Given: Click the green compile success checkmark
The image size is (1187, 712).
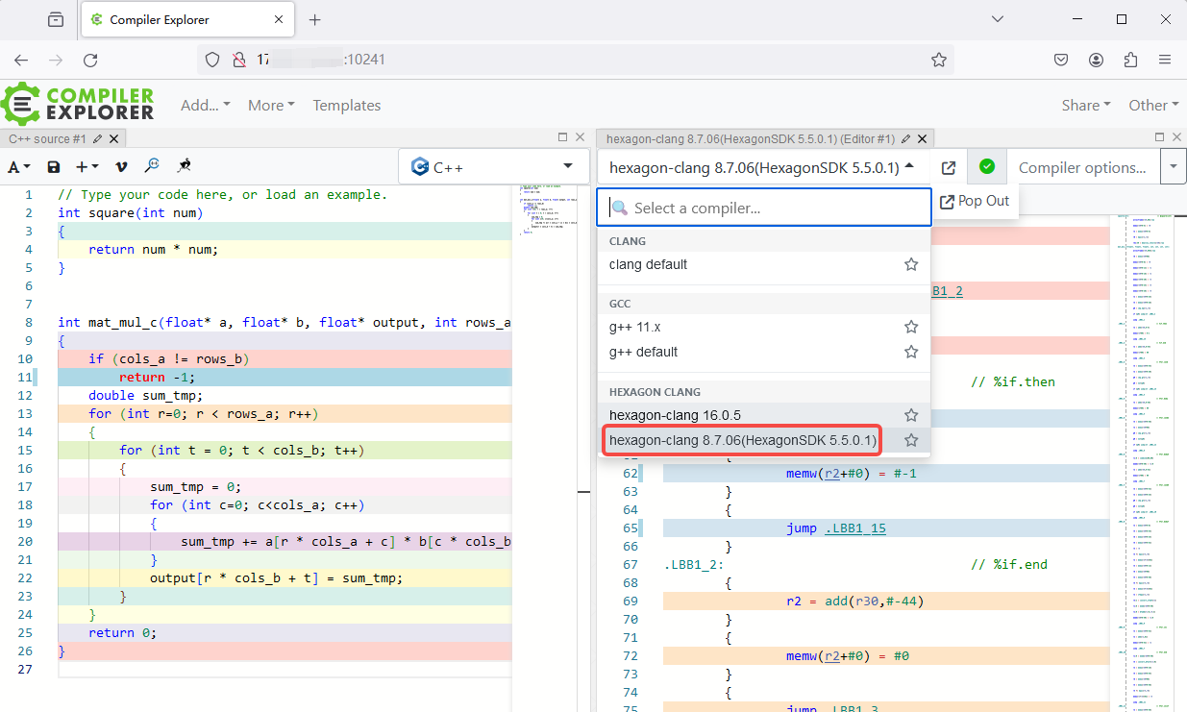Looking at the screenshot, I should [x=987, y=166].
